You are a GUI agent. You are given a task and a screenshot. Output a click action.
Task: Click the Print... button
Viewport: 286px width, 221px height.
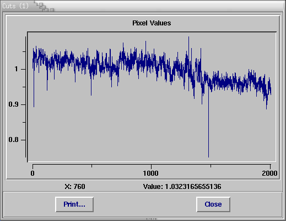pyautogui.click(x=74, y=204)
